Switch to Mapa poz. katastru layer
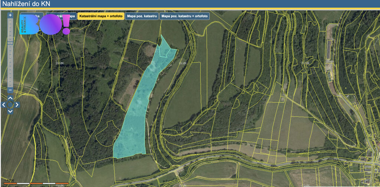The image size is (380, 187). [x=142, y=16]
